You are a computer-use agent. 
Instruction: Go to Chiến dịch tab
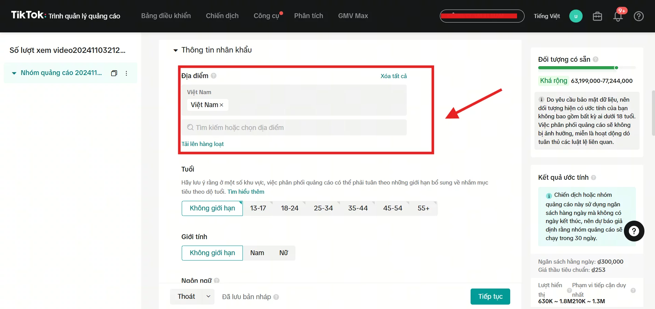pos(222,16)
